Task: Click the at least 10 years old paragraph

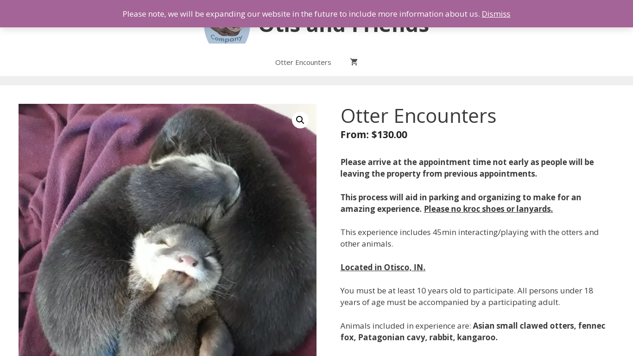Action: 467,296
